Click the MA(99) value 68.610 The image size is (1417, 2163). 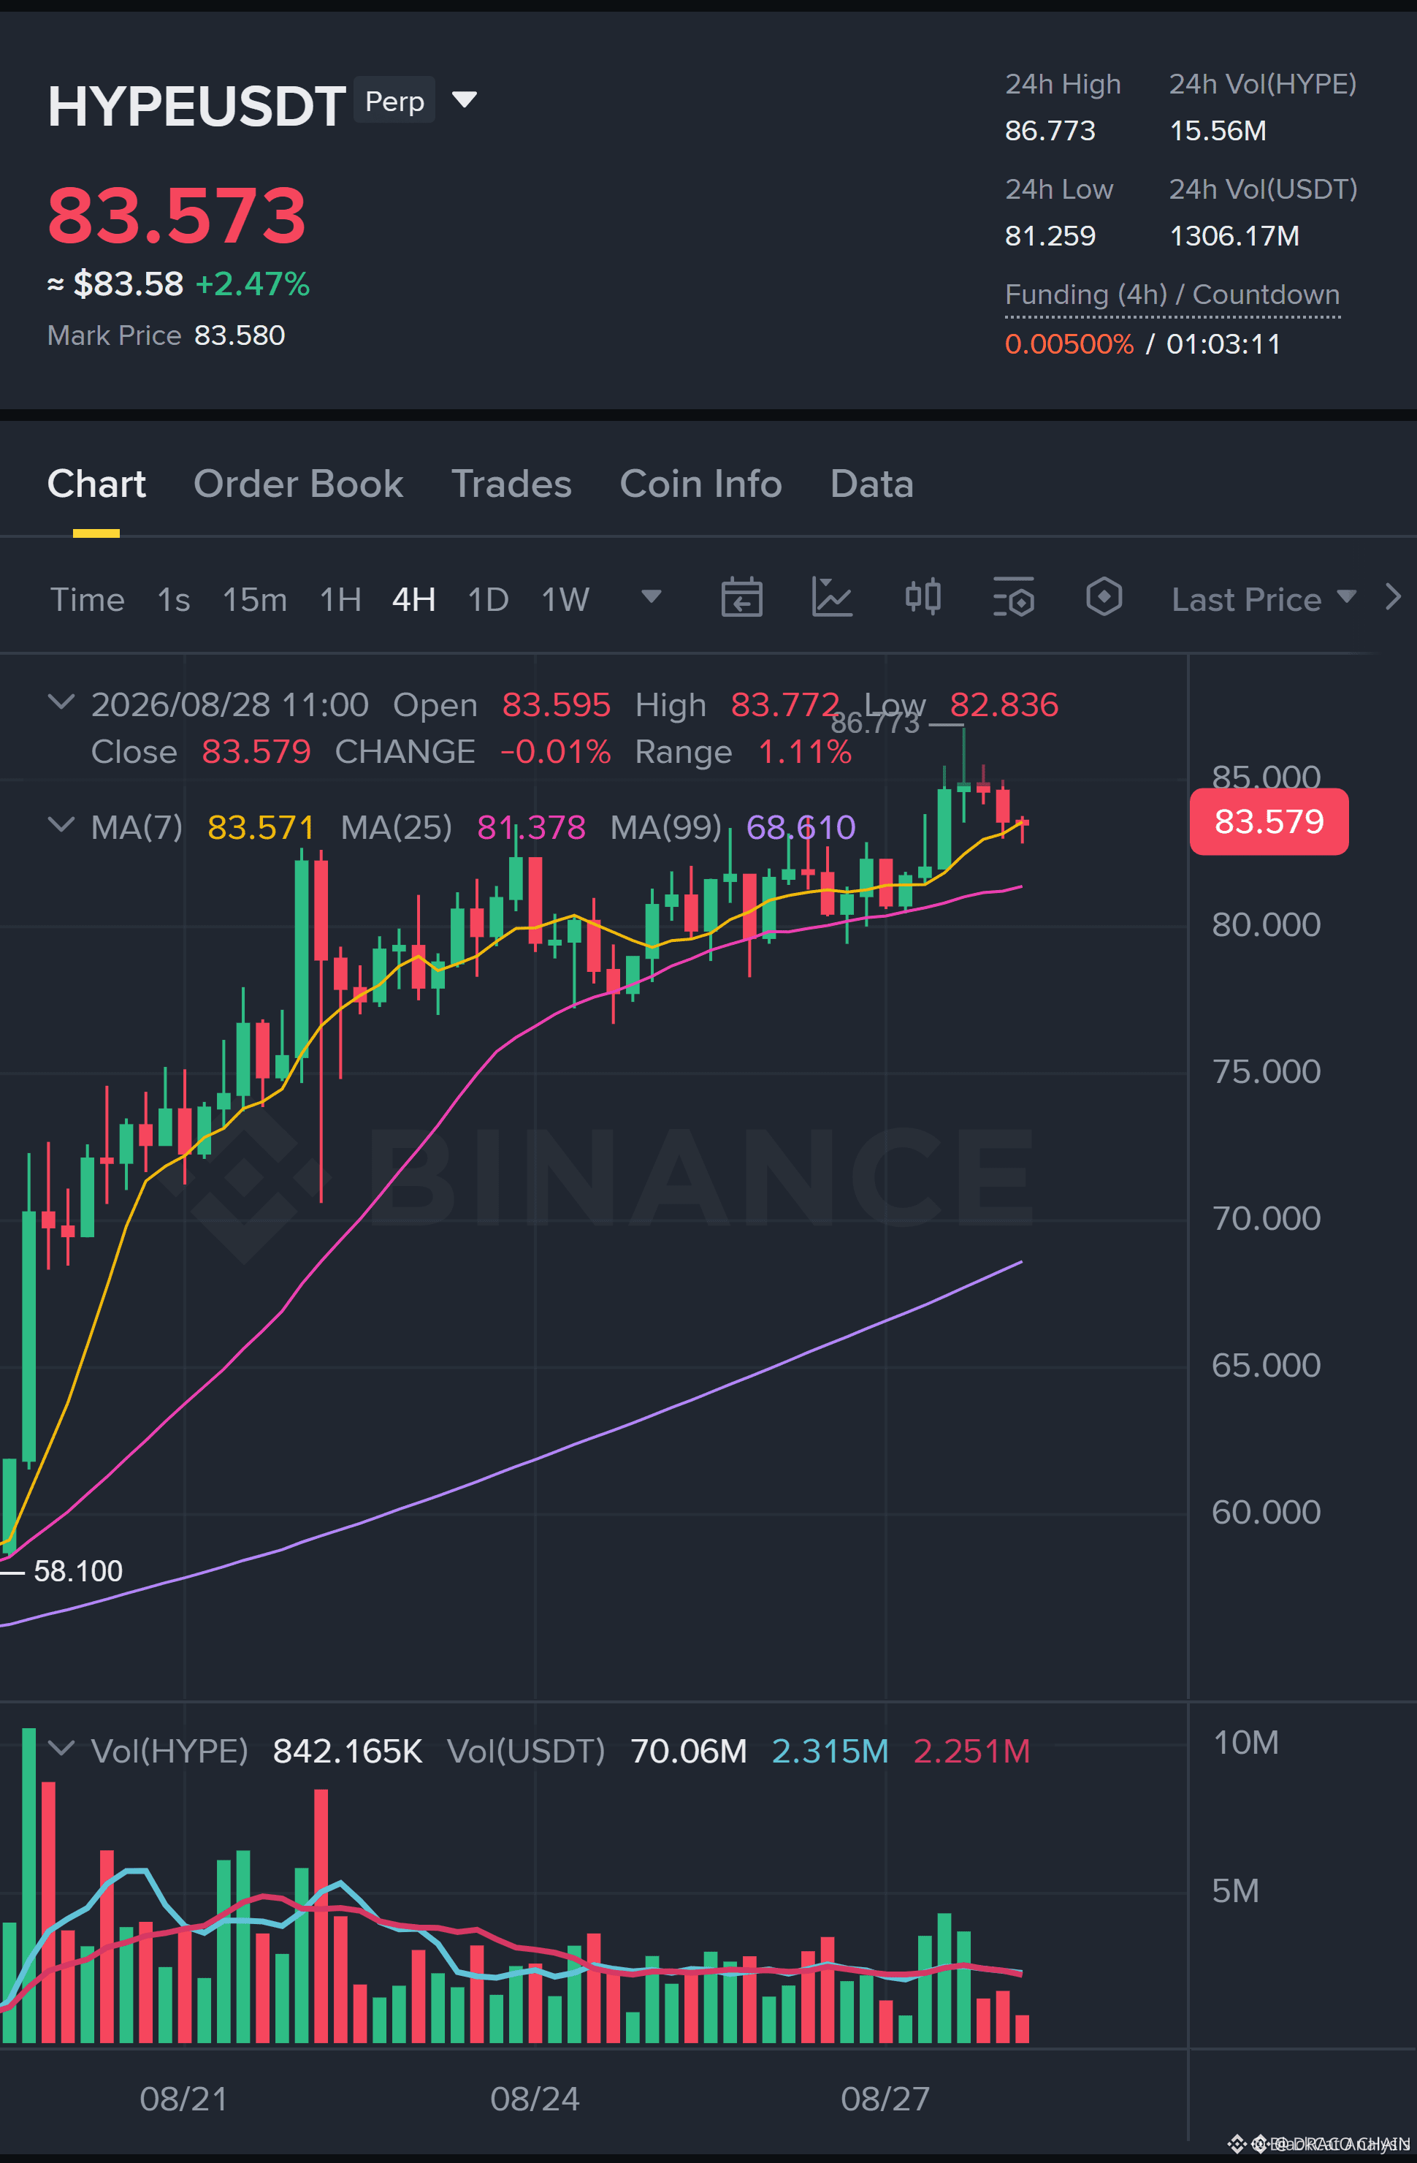801,827
